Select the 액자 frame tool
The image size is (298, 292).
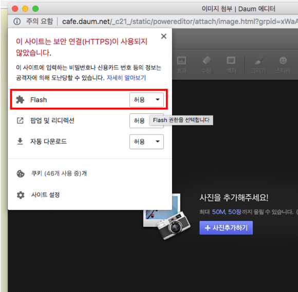pyautogui.click(x=231, y=65)
